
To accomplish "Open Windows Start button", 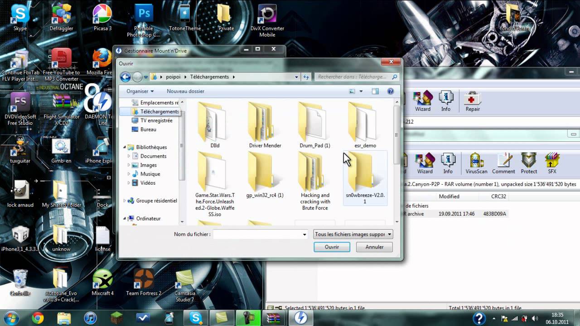I will [x=10, y=318].
